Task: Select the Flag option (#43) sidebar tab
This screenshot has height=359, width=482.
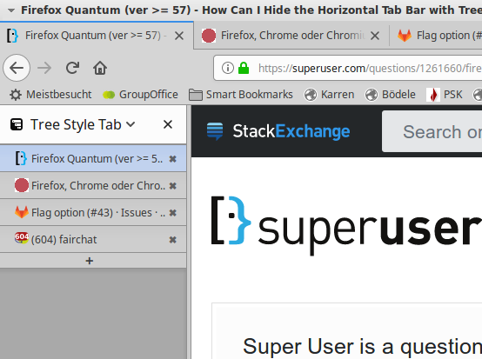Action: 93,212
